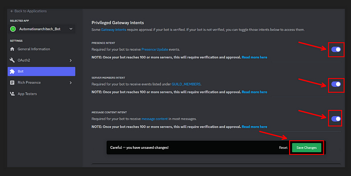Click the person icon beside App Testers
The width and height of the screenshot is (351, 176).
click(x=12, y=94)
